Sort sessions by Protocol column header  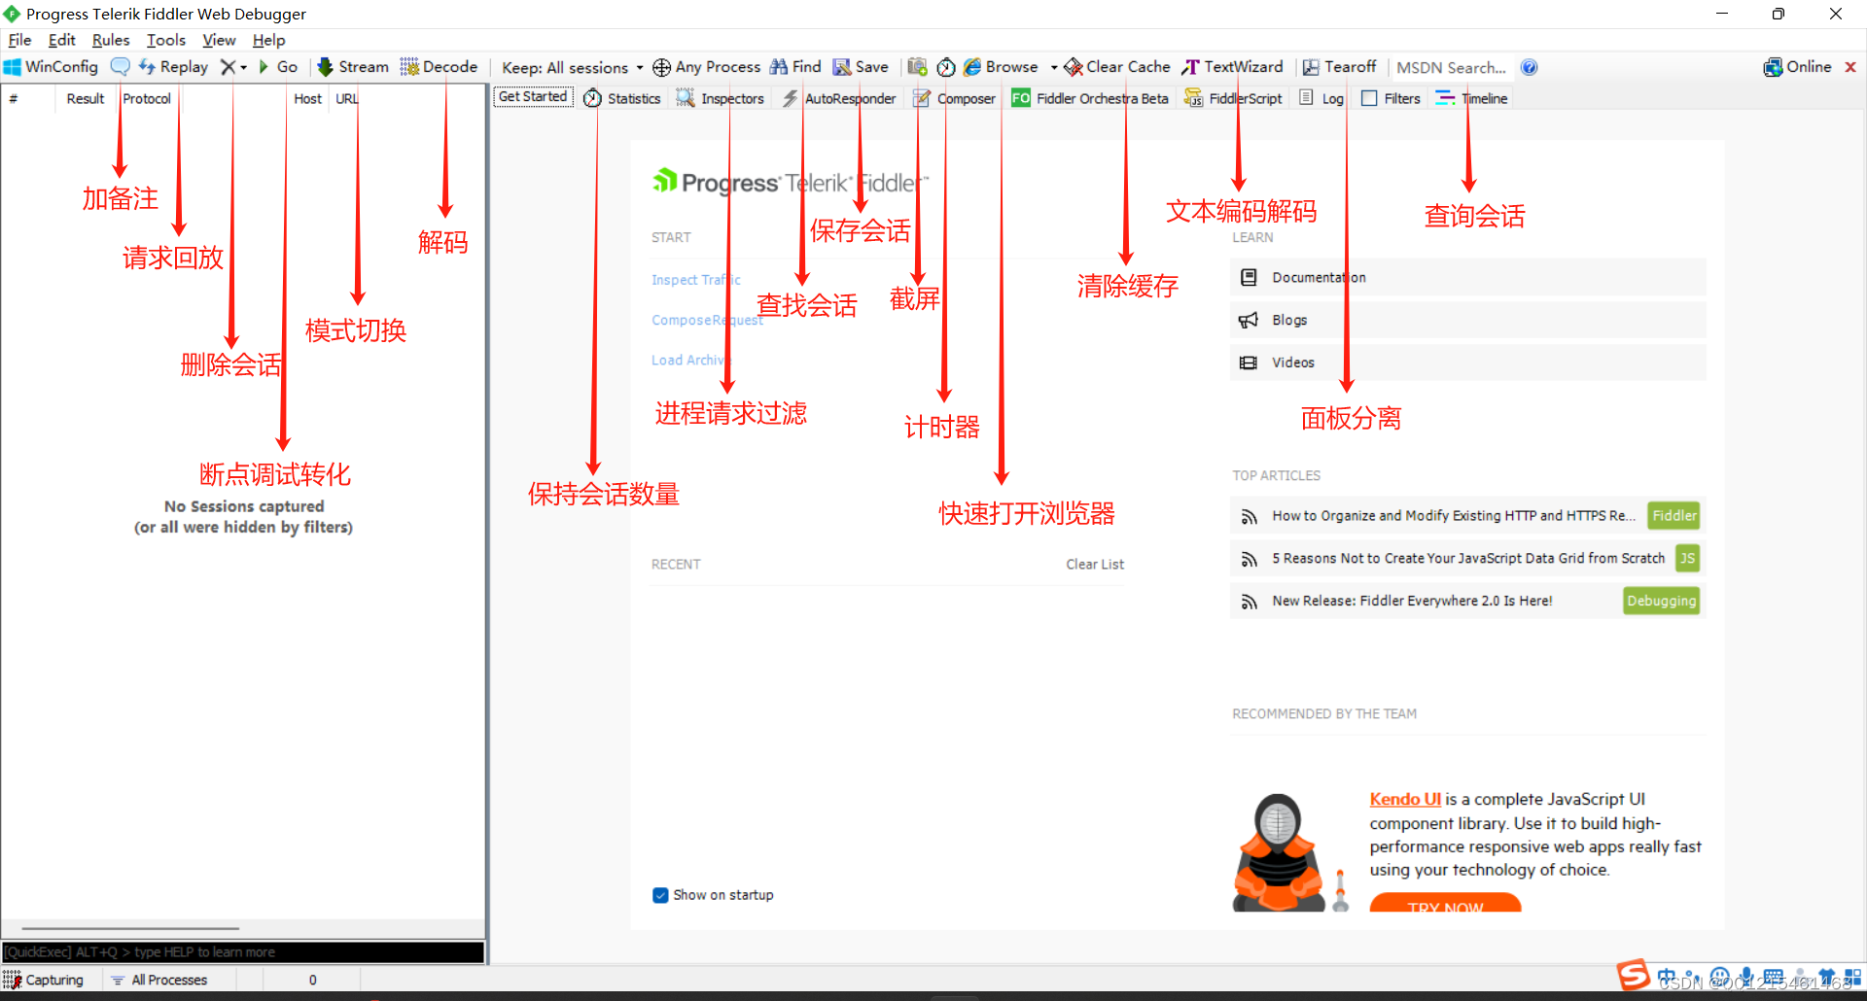(x=147, y=98)
